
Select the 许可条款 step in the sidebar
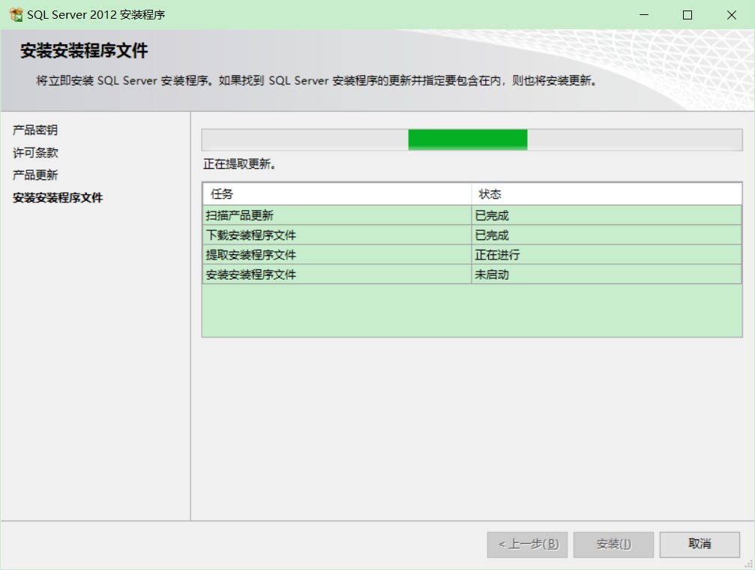35,153
